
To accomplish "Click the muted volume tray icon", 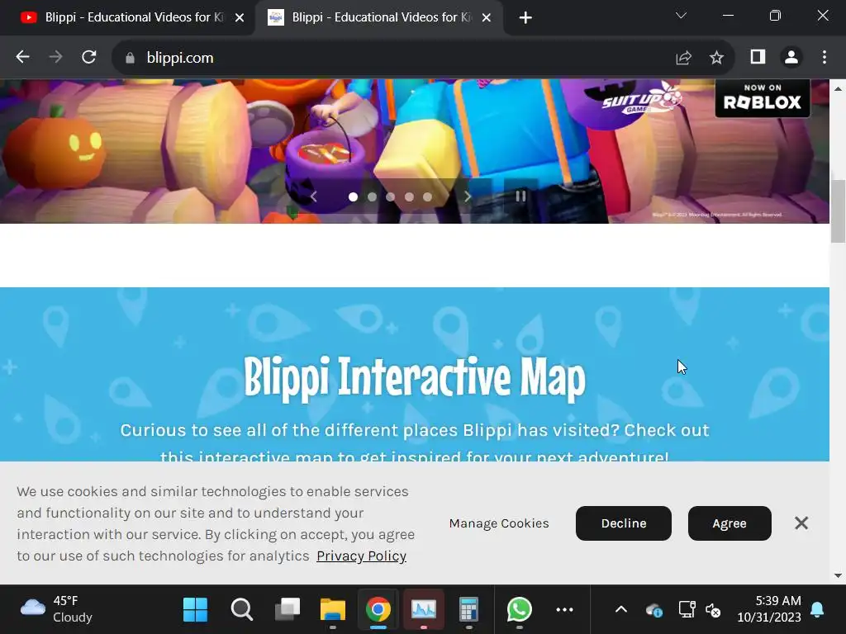I will [x=713, y=610].
